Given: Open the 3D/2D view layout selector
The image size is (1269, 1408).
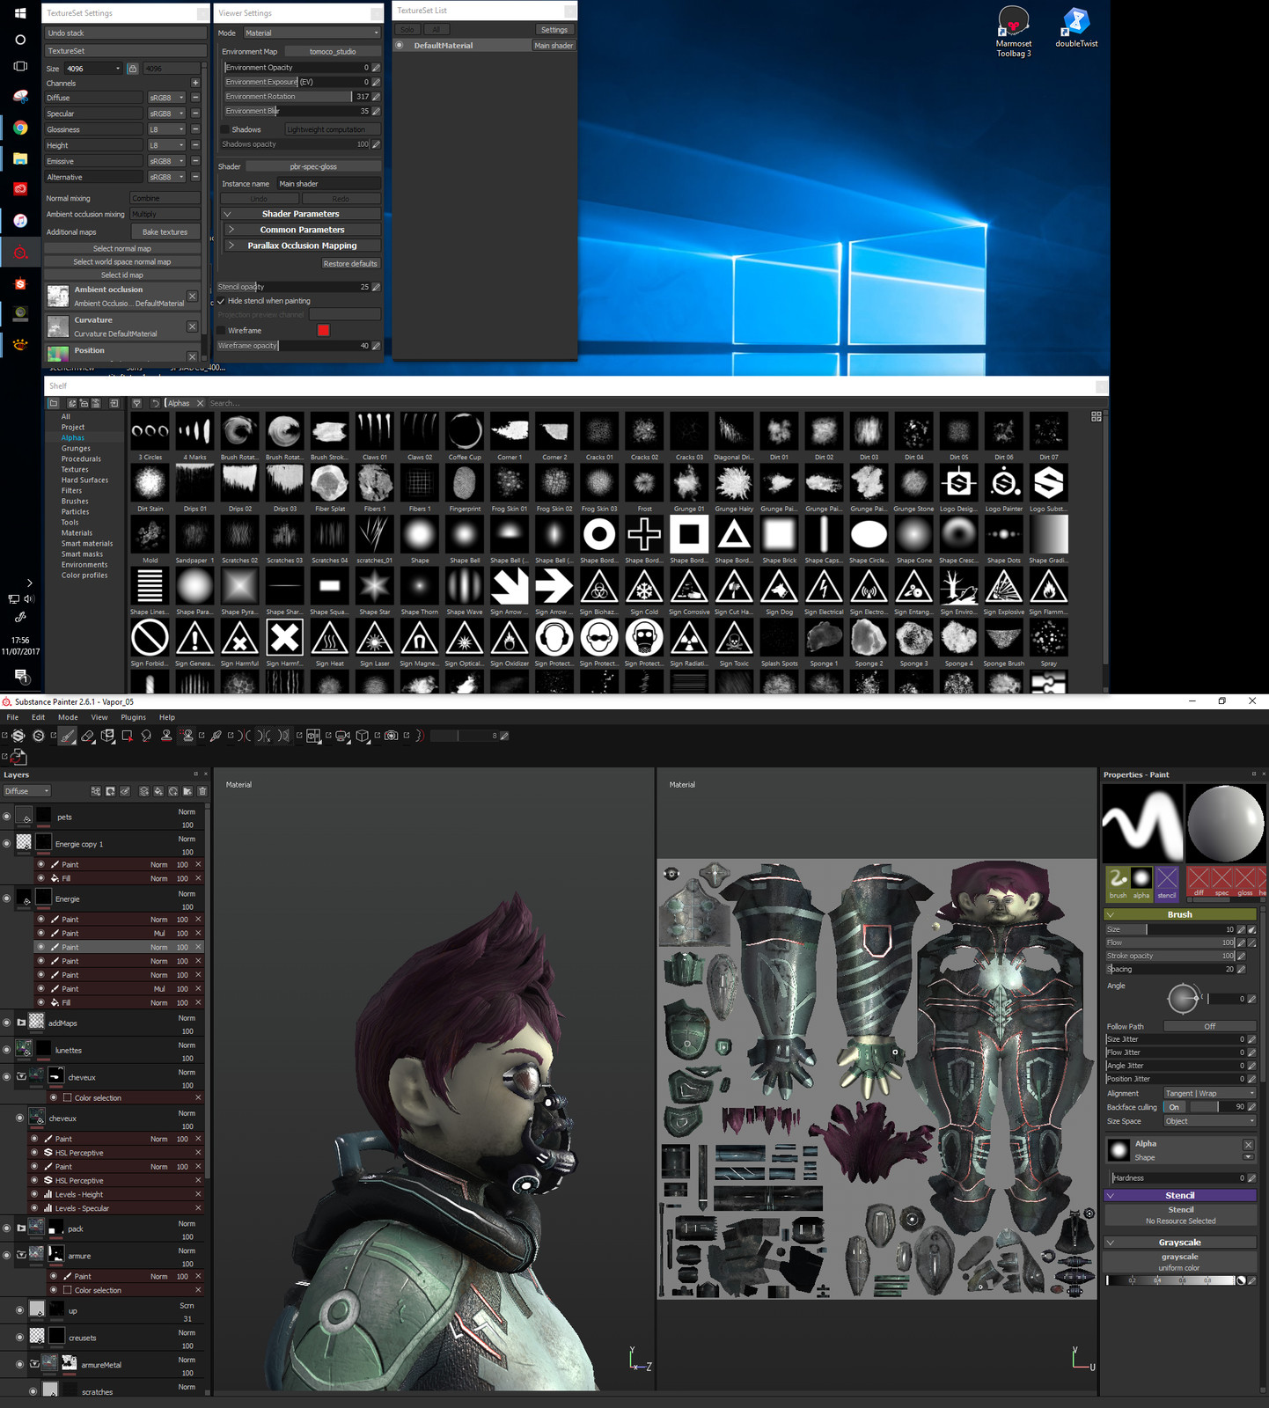Looking at the screenshot, I should pos(313,736).
